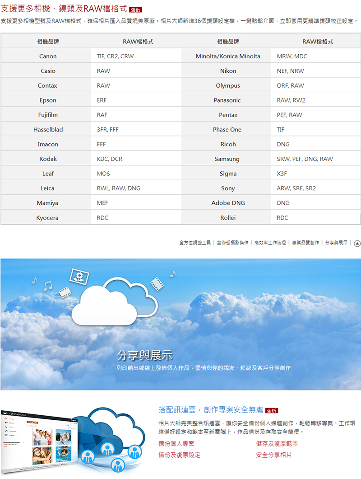This screenshot has height=479, width=361.
Task: Click the NEF, NRW format cell
Action: [x=316, y=71]
